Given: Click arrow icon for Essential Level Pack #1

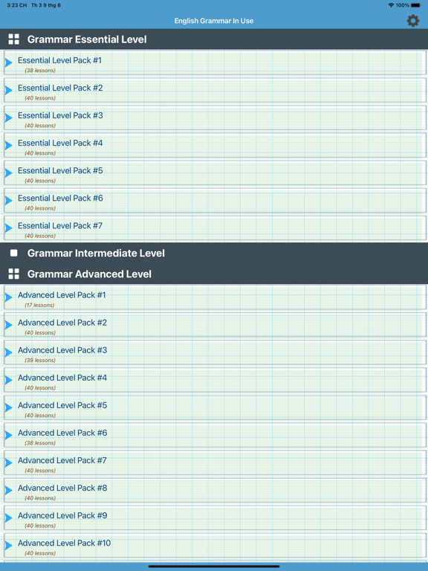Looking at the screenshot, I should coord(8,62).
